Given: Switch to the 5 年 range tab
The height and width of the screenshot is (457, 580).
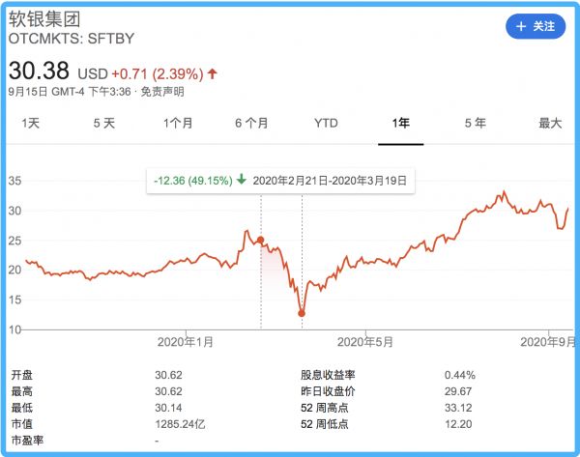Looking at the screenshot, I should pos(475,123).
